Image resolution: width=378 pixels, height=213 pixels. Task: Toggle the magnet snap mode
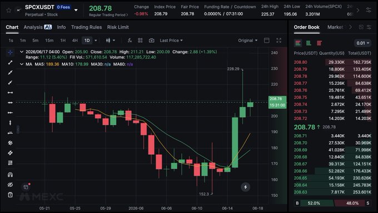10,175
